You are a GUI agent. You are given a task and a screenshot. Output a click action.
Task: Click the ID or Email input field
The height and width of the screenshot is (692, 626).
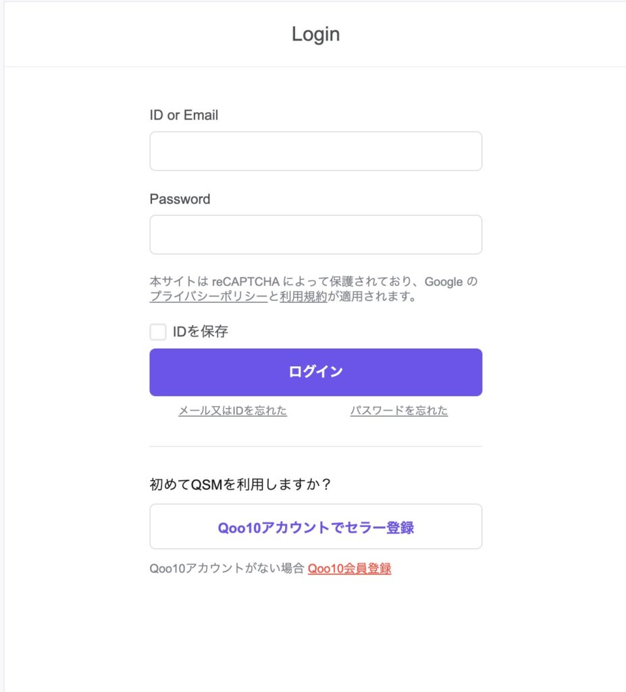point(315,151)
